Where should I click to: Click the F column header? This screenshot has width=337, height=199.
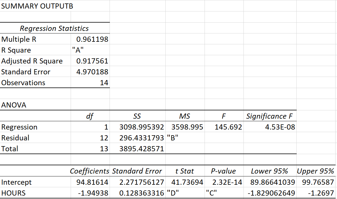224,116
